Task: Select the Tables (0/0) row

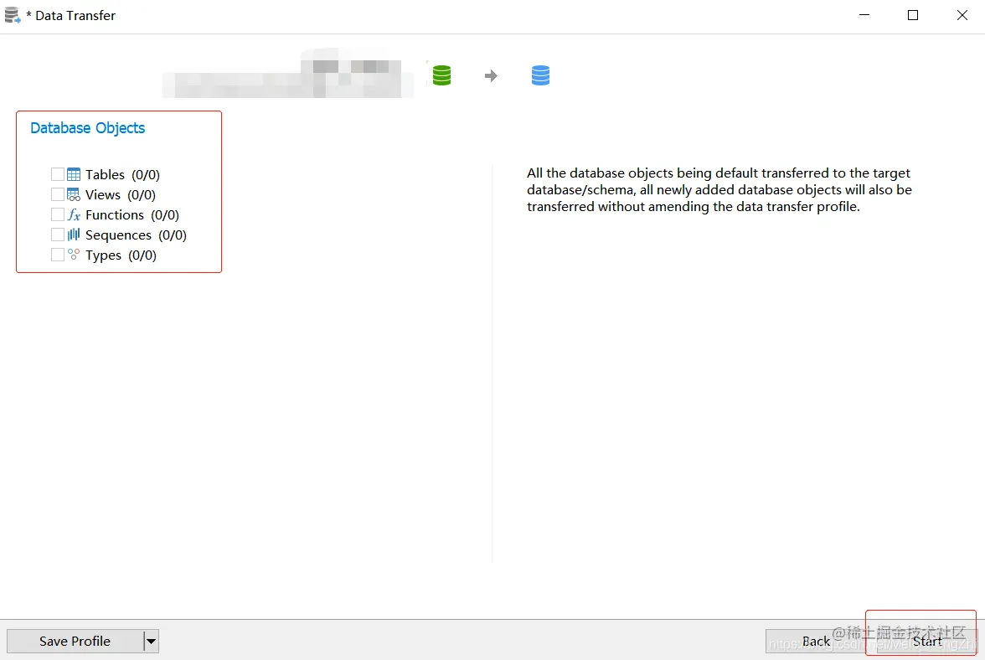Action: [x=106, y=174]
